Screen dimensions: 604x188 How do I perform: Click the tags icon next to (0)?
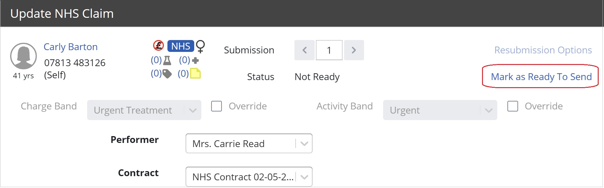tap(167, 74)
